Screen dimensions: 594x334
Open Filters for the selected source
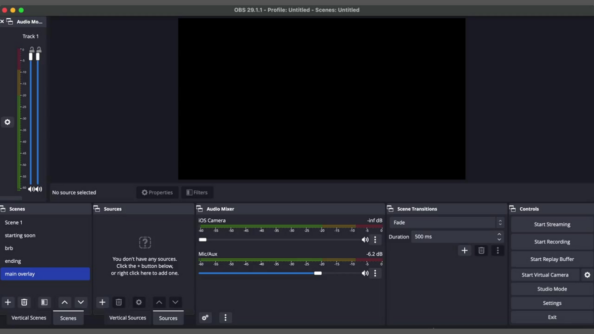[x=197, y=192]
